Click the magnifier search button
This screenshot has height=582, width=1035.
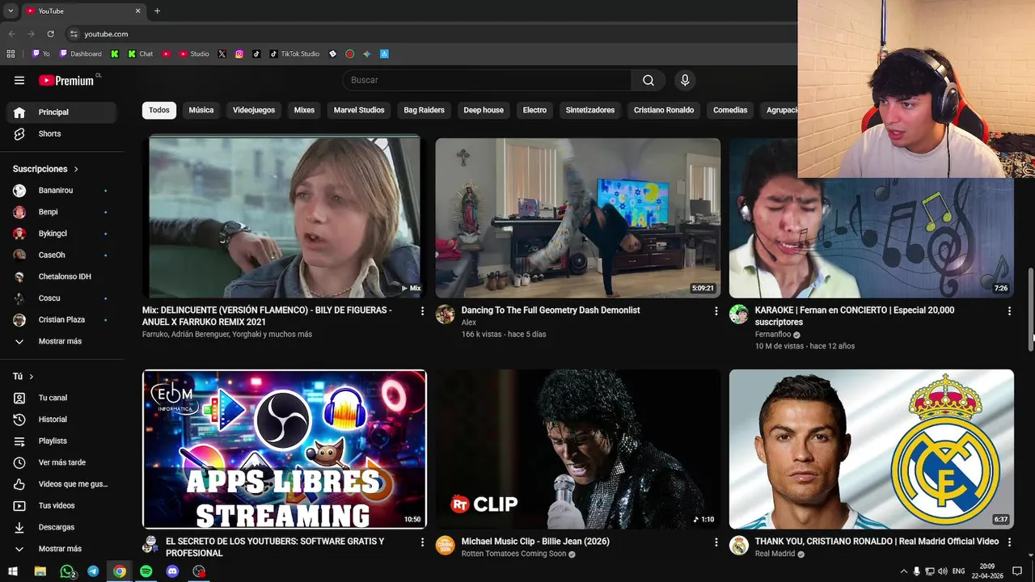[648, 80]
